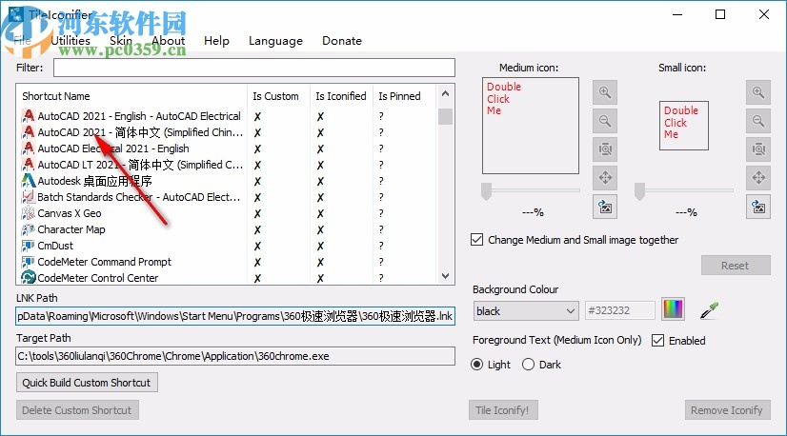Open the About menu

168,41
